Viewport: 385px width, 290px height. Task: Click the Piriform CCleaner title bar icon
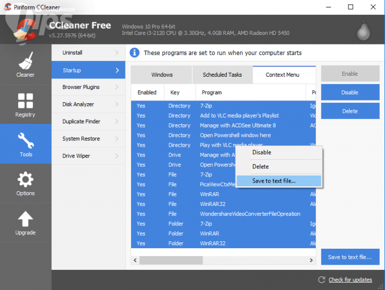pos(7,7)
